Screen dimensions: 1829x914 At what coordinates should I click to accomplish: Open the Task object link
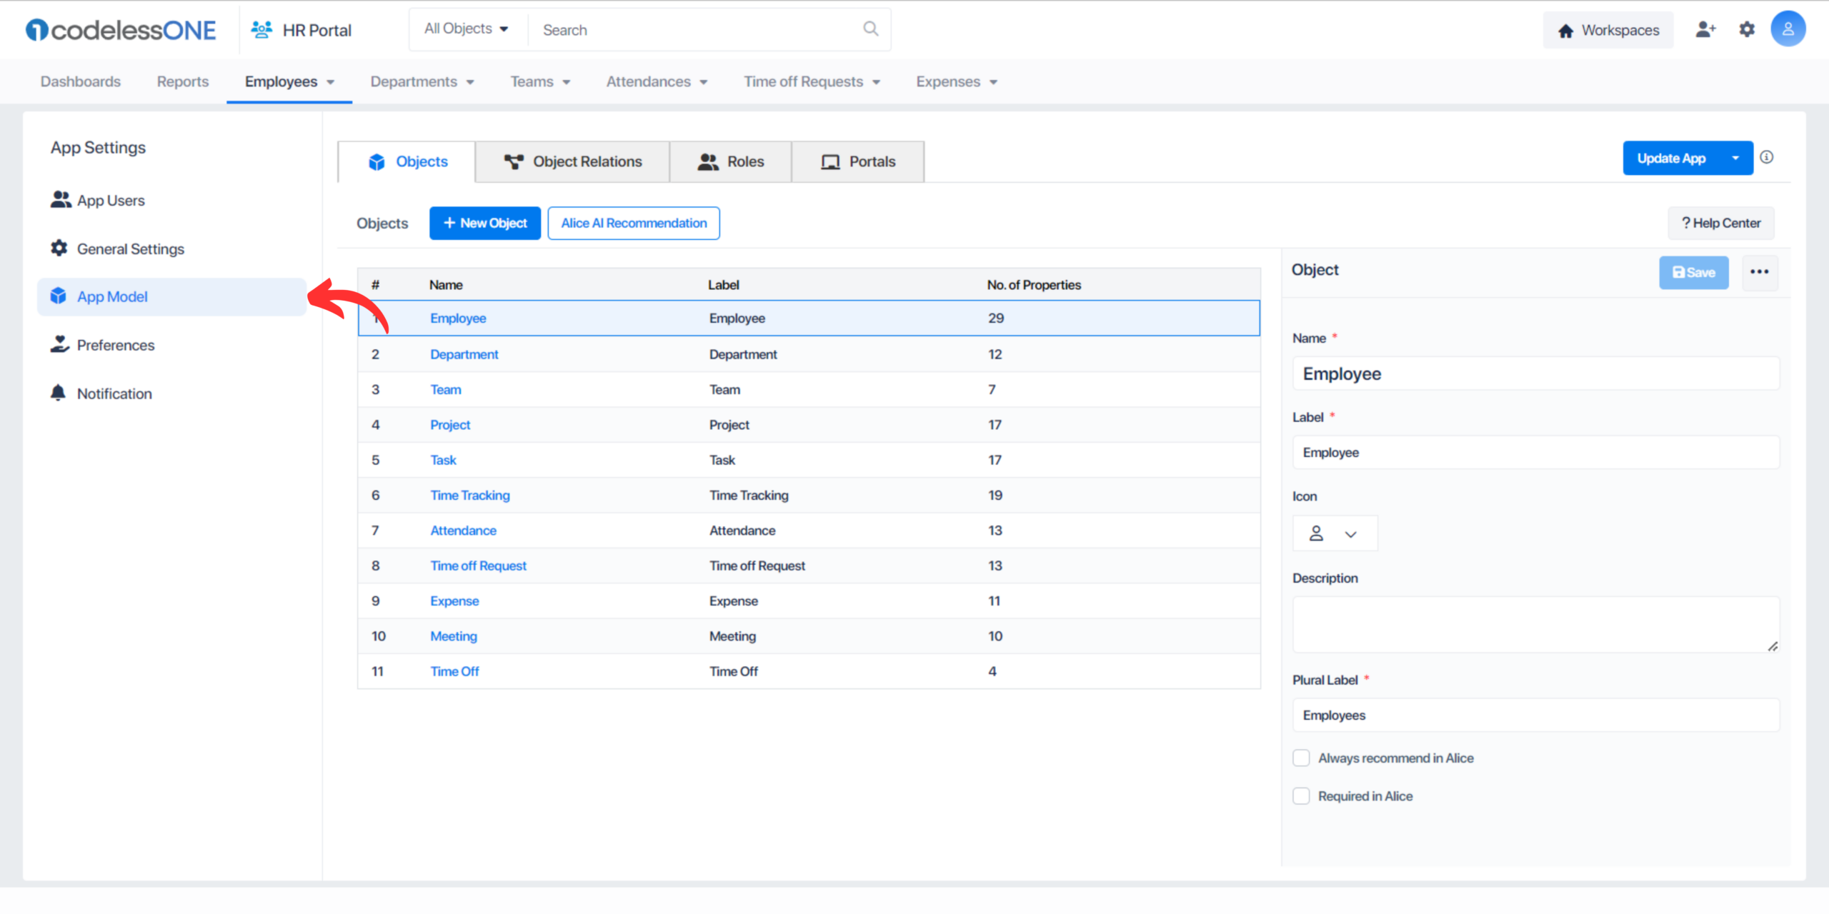443,460
